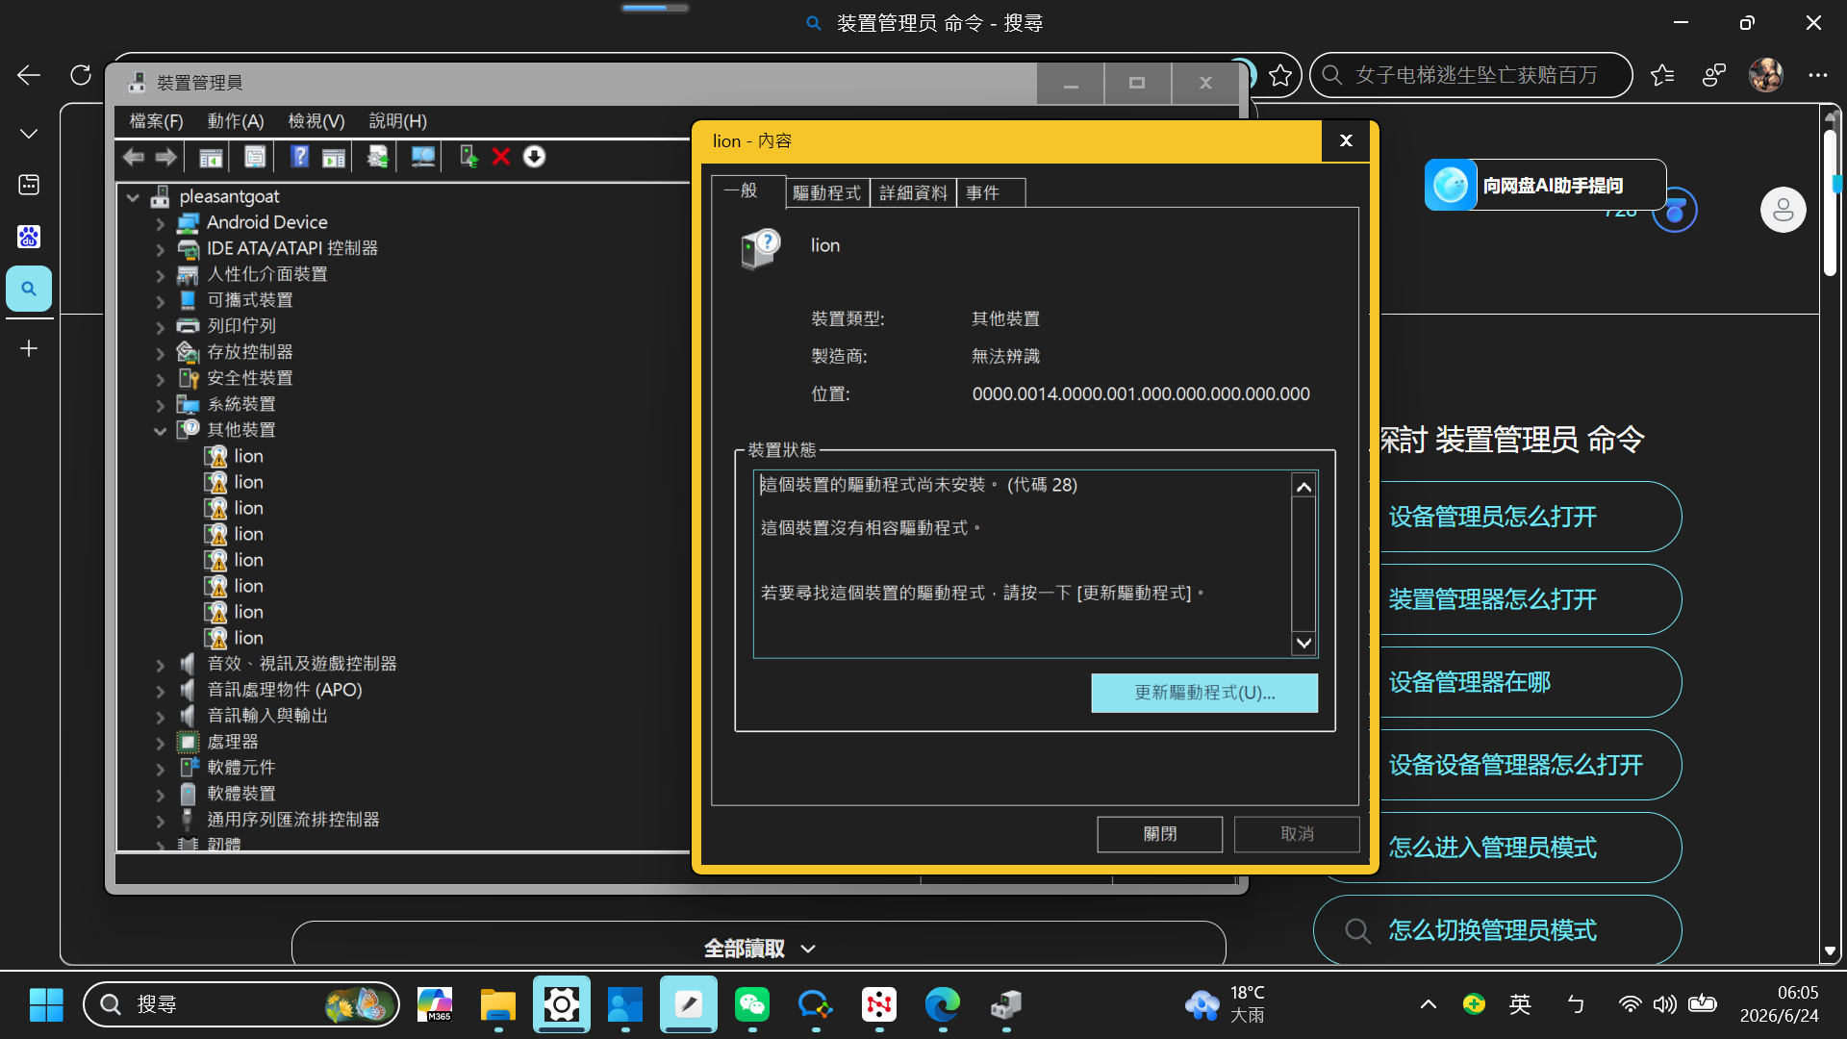
Task: Click suggestion 装置管理器怎么打开
Action: (1492, 599)
